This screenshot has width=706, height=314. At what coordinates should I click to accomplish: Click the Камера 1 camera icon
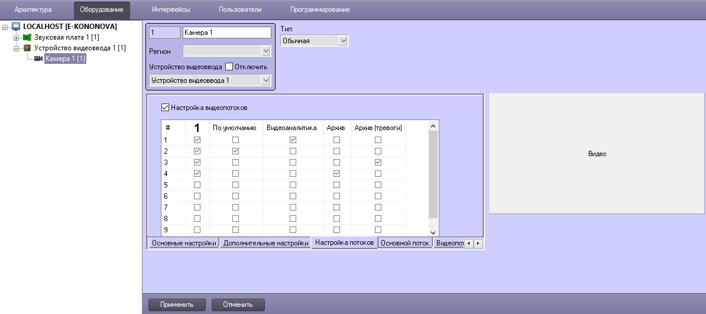pos(38,59)
